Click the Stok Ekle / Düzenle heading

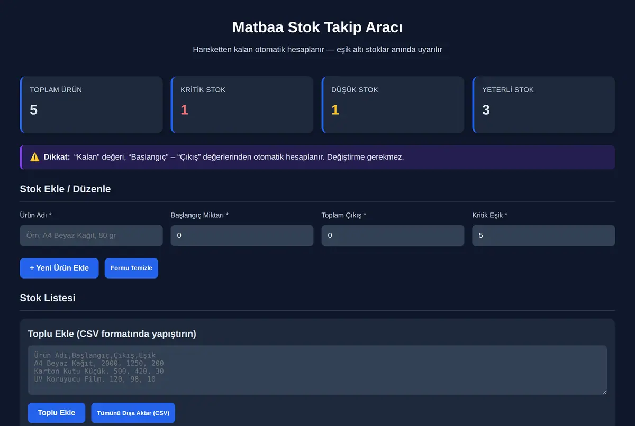65,189
